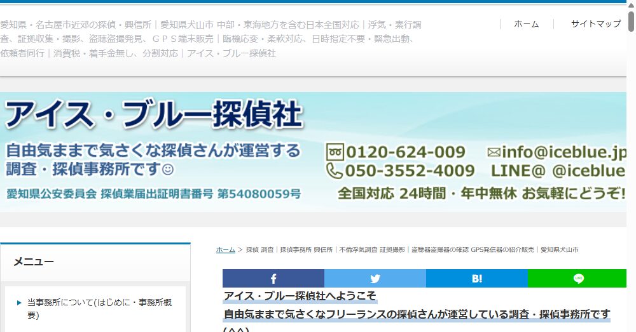Screen dimensions: 636x332
Task: Click the arrow bullet beside 当事務所について
Action: coord(20,303)
